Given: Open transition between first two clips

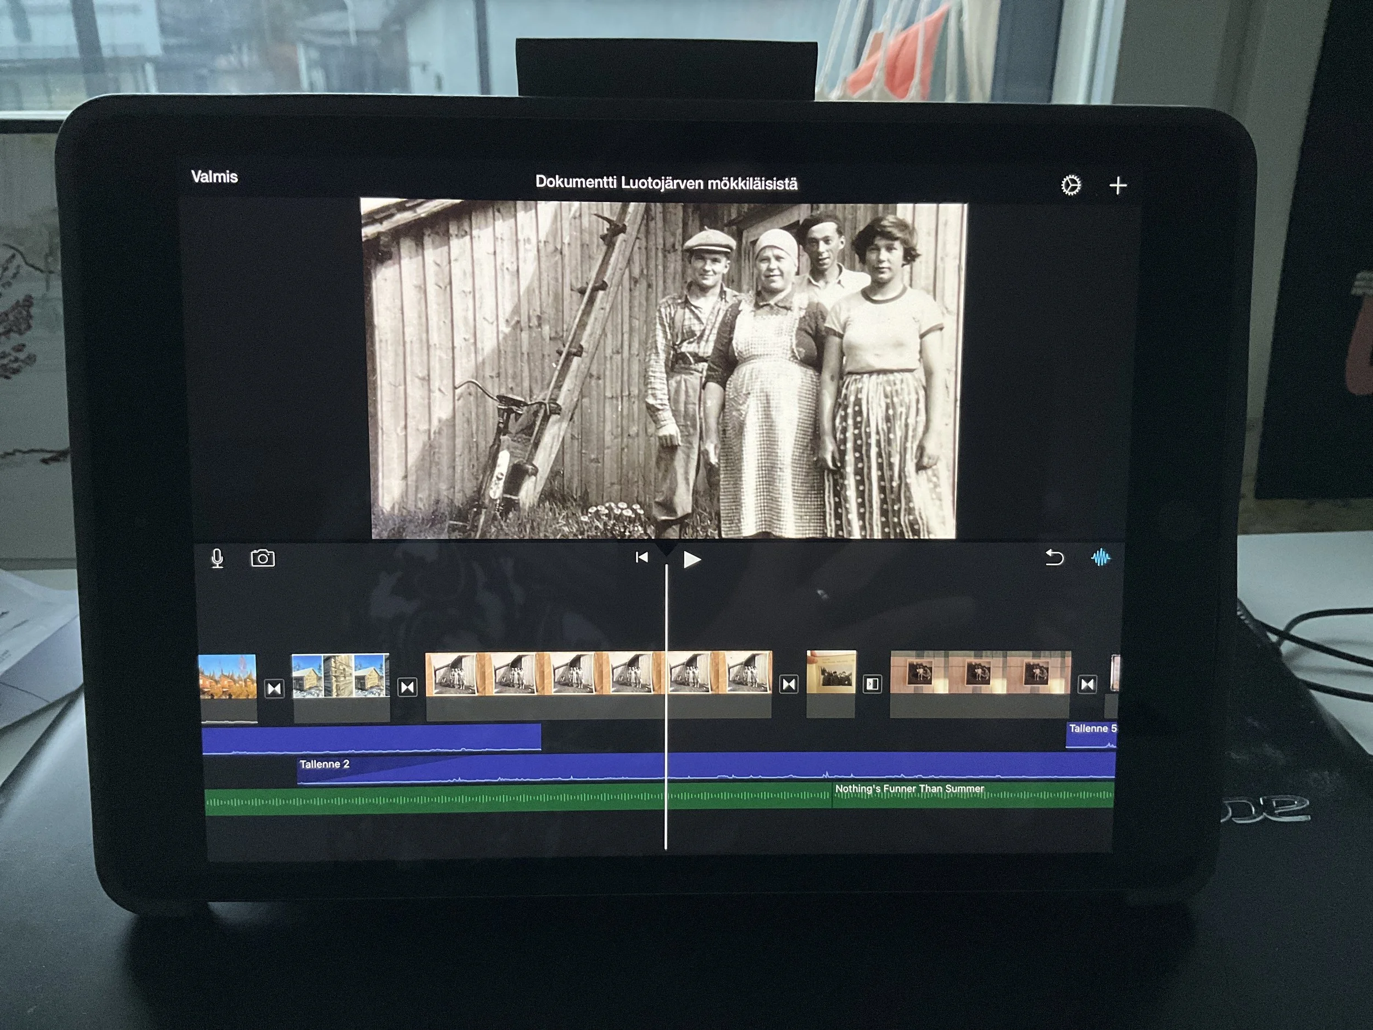Looking at the screenshot, I should [x=275, y=688].
